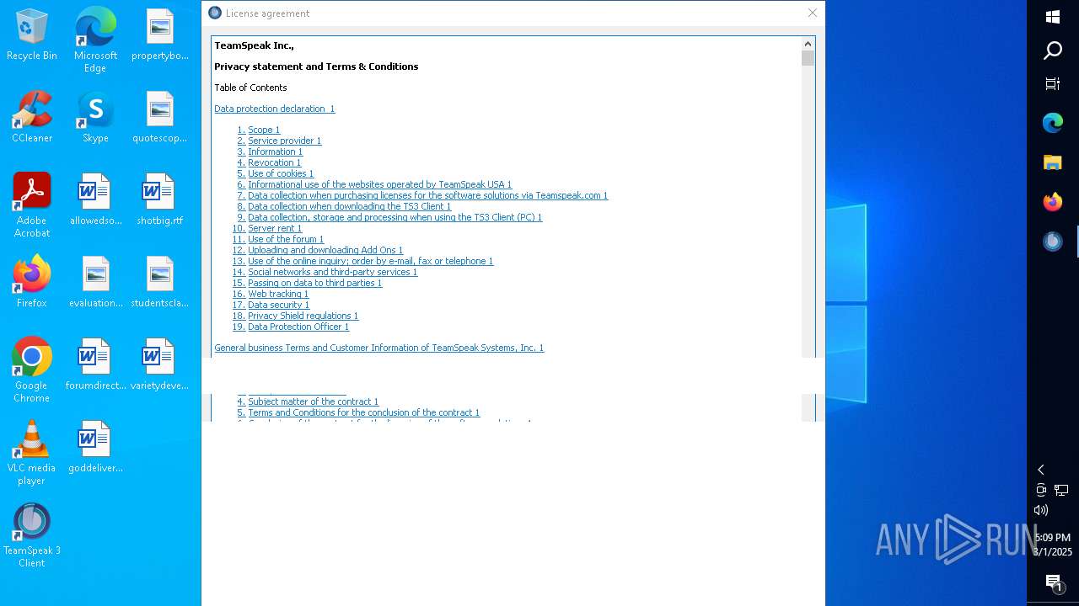Select the studentscla... image file
Image resolution: width=1079 pixels, height=606 pixels.
(x=159, y=282)
